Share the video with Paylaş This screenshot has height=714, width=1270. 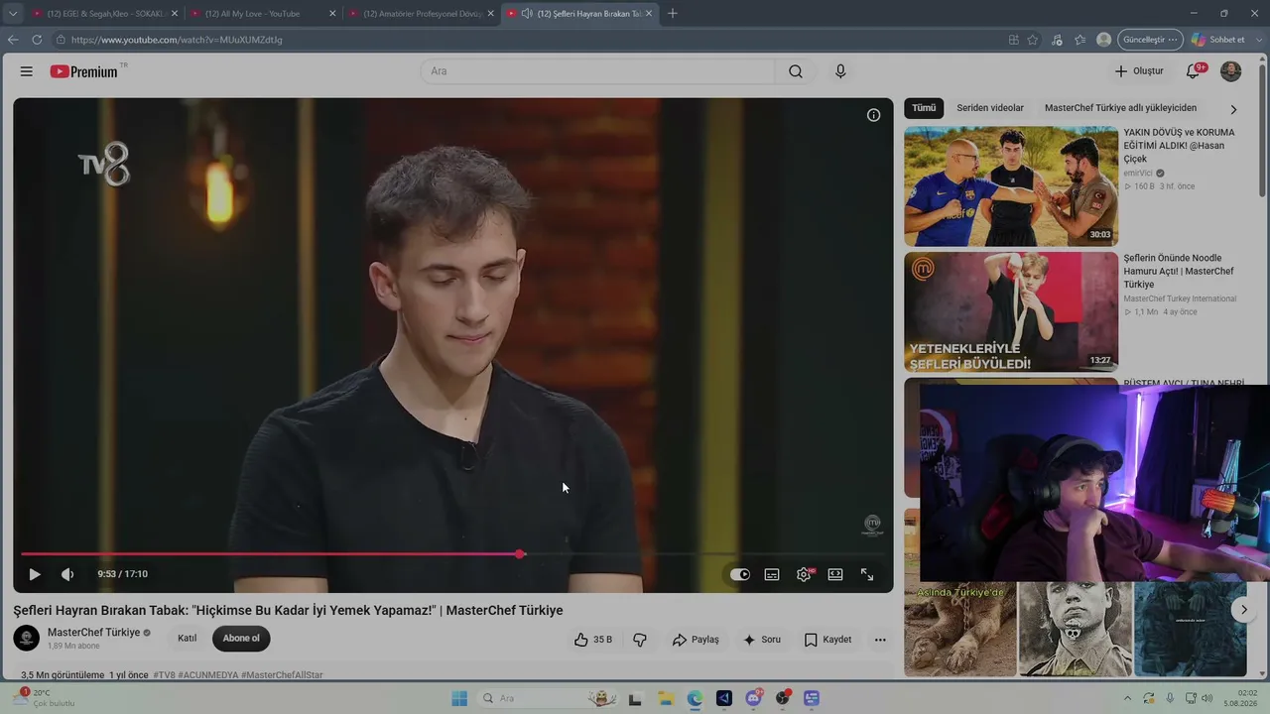pos(696,640)
